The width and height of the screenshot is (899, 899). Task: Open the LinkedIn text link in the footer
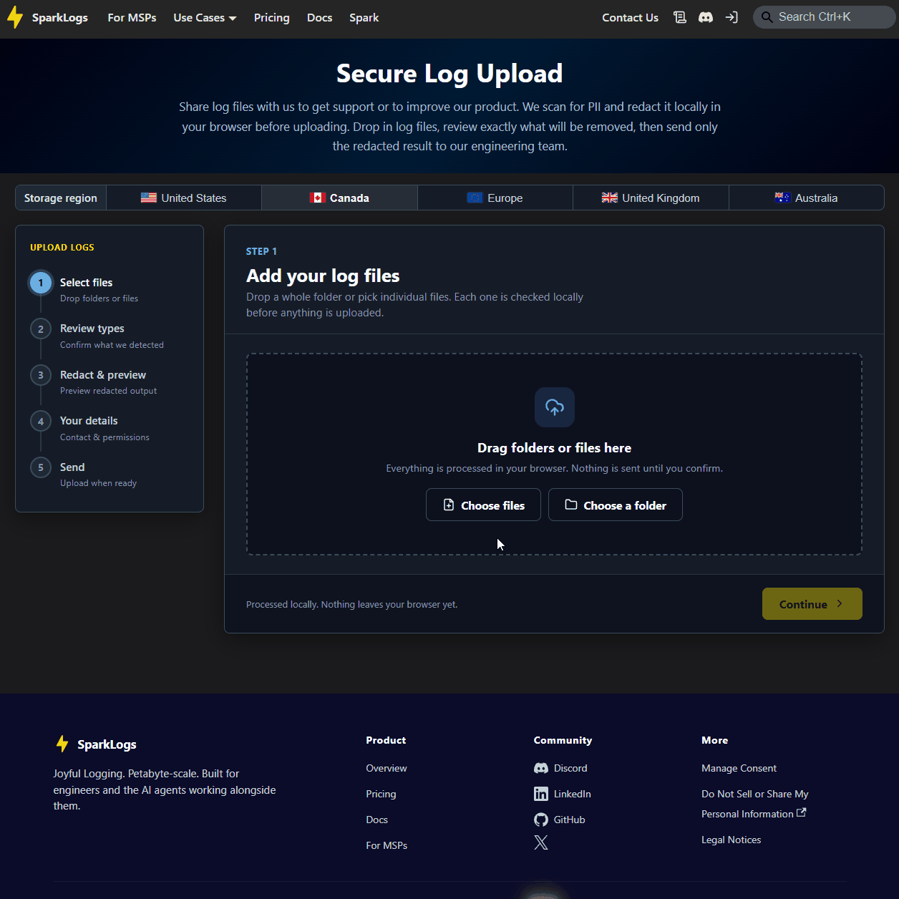[573, 794]
